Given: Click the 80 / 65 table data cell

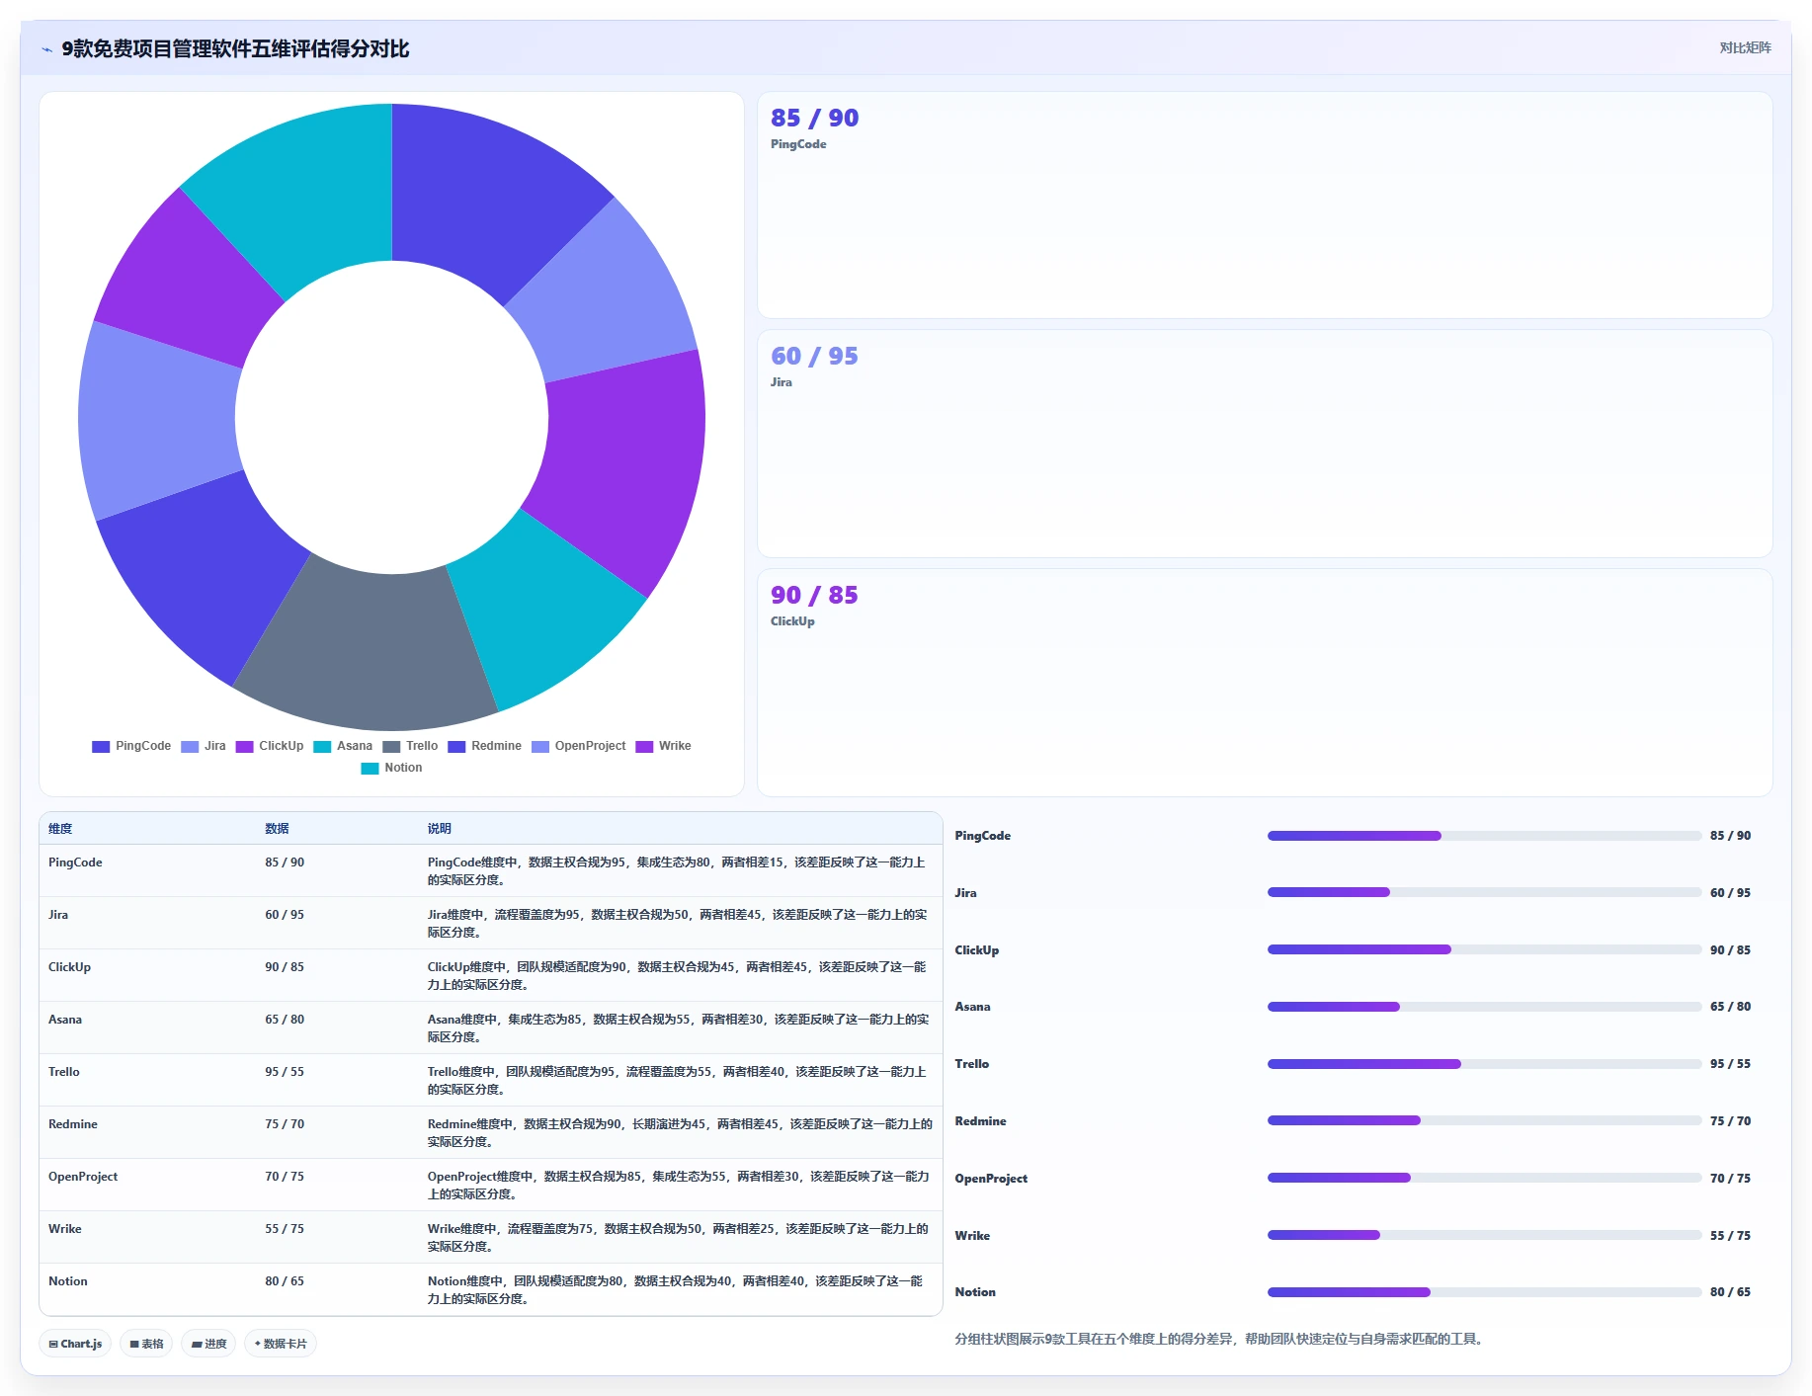Looking at the screenshot, I should click(x=285, y=1281).
